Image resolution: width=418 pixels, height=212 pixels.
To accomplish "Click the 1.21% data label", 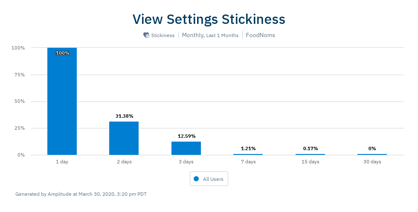I will [248, 148].
